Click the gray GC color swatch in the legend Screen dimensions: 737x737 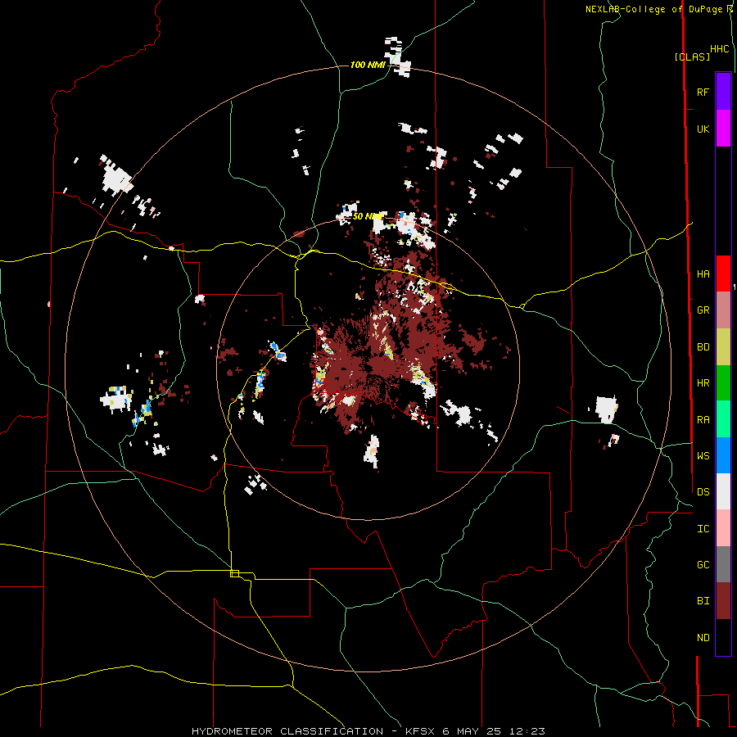(x=723, y=564)
